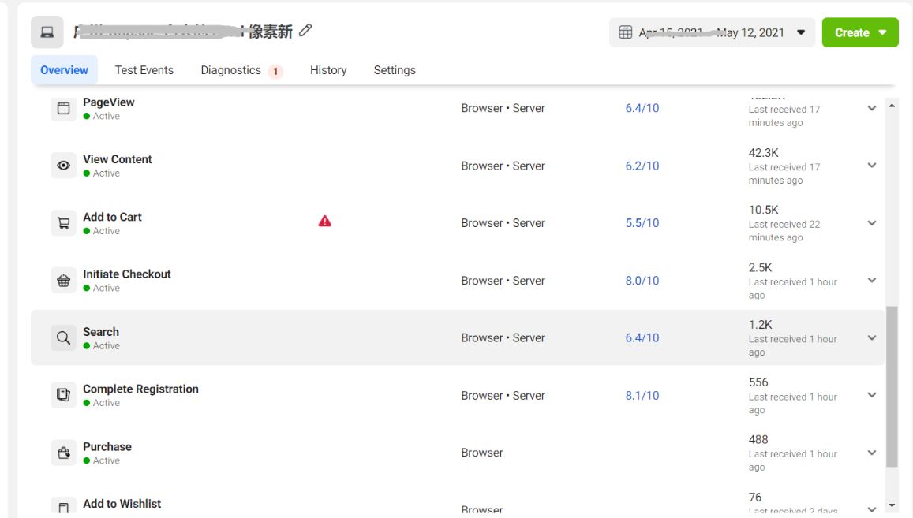
Task: Switch to the Test Events tab
Action: click(x=144, y=70)
